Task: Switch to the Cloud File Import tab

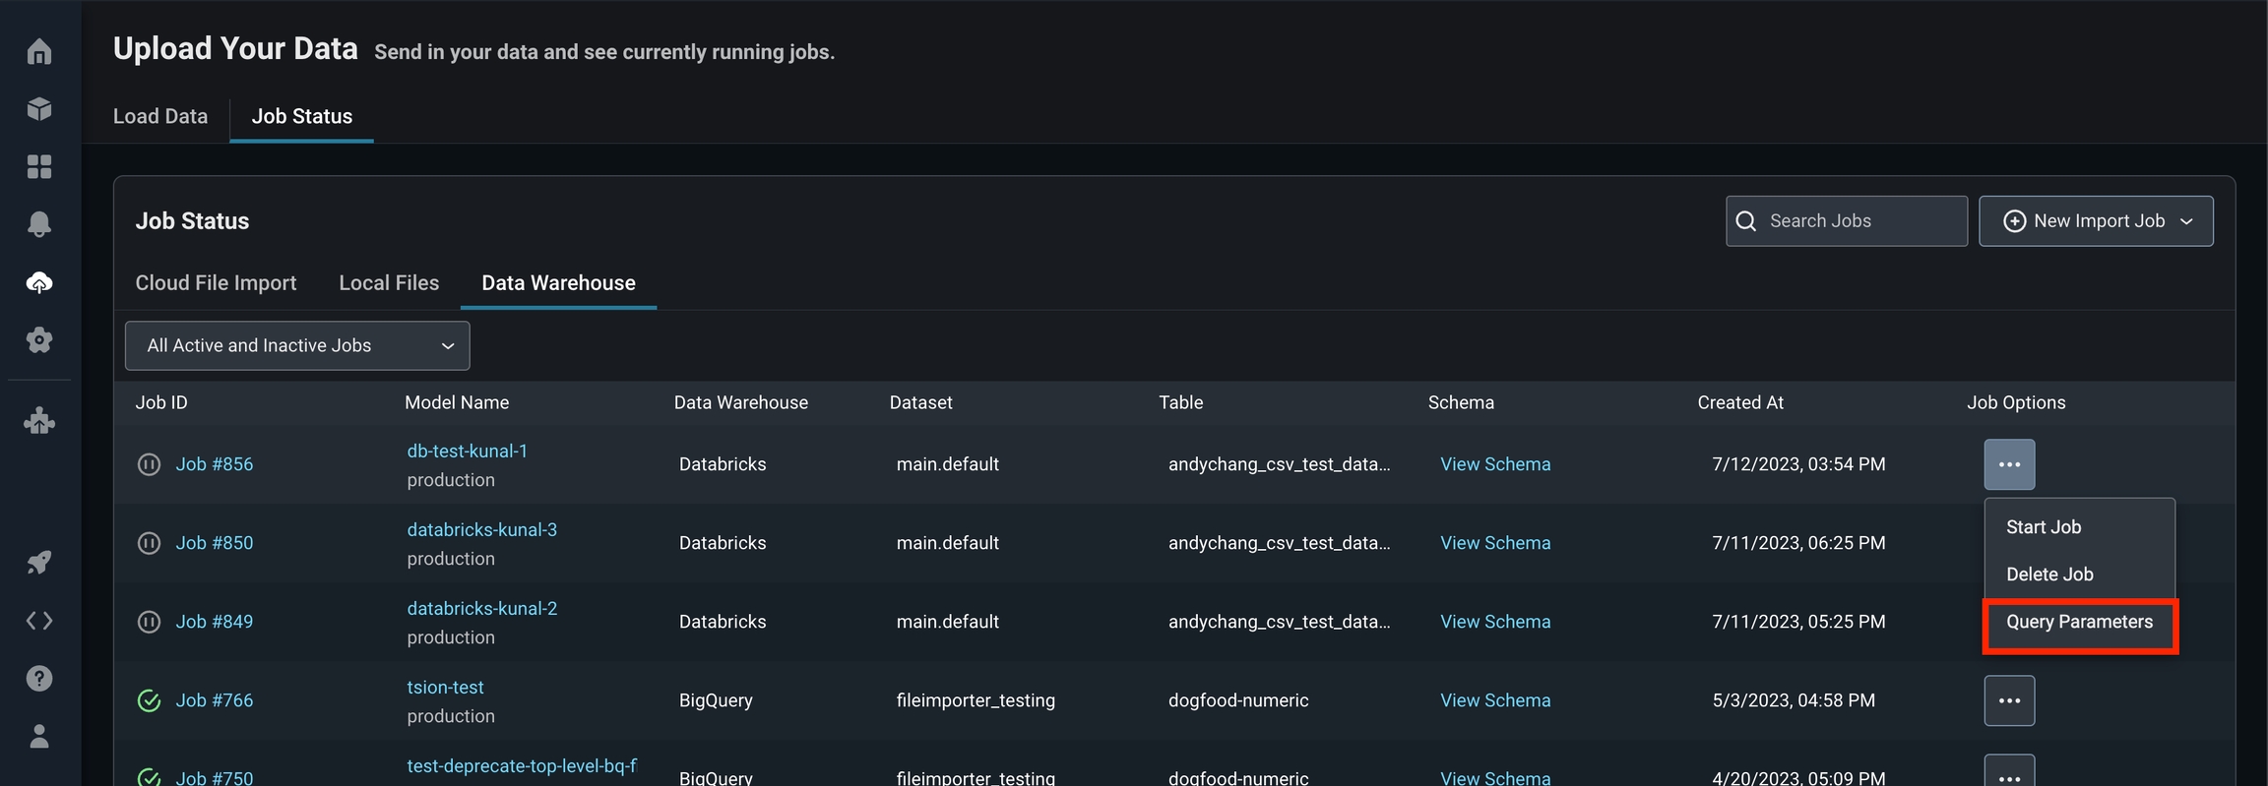Action: click(216, 283)
